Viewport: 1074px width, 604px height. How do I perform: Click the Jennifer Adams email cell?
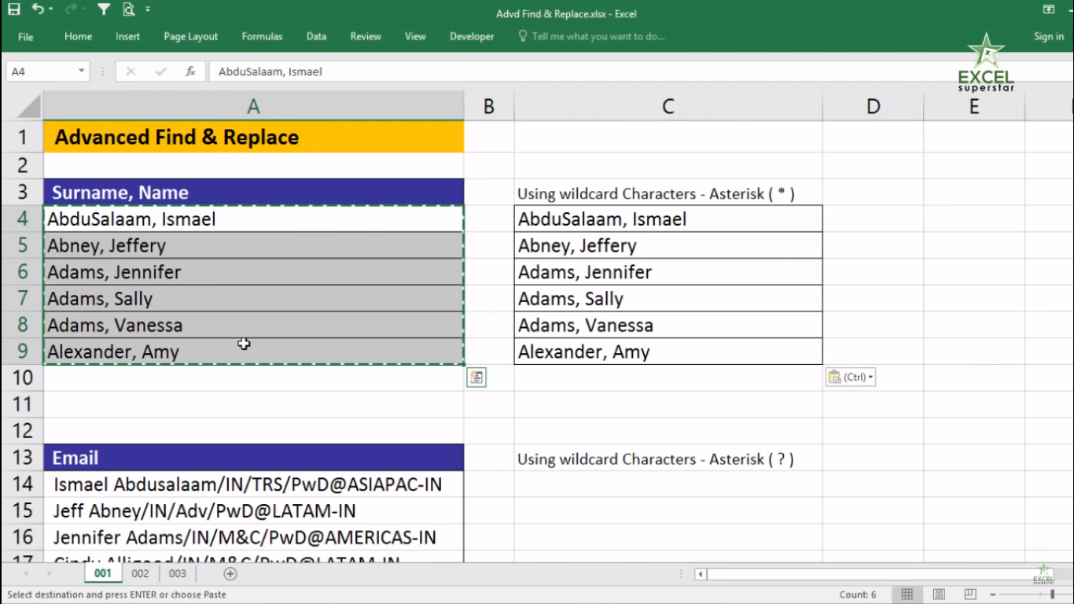click(x=253, y=538)
